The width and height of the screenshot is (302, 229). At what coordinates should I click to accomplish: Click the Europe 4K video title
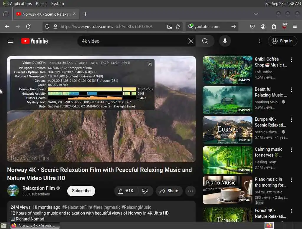pos(270,122)
